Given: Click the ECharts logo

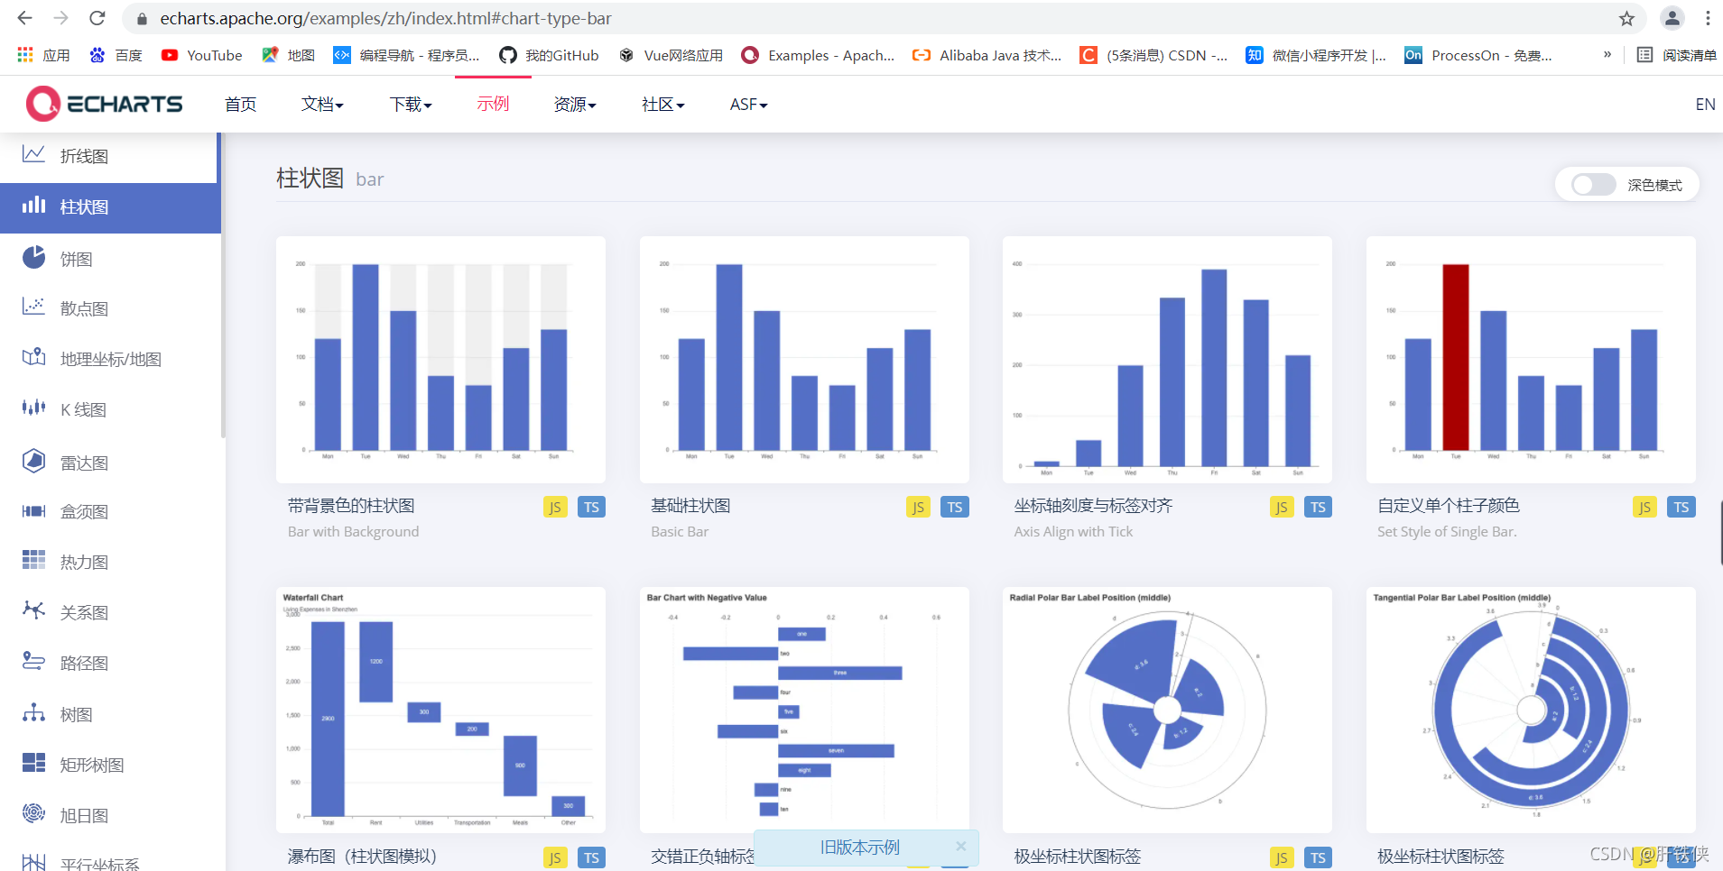Looking at the screenshot, I should (x=104, y=104).
